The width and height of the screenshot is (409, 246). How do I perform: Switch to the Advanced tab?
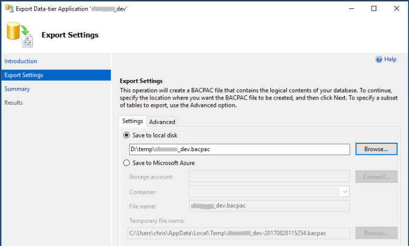pos(162,122)
